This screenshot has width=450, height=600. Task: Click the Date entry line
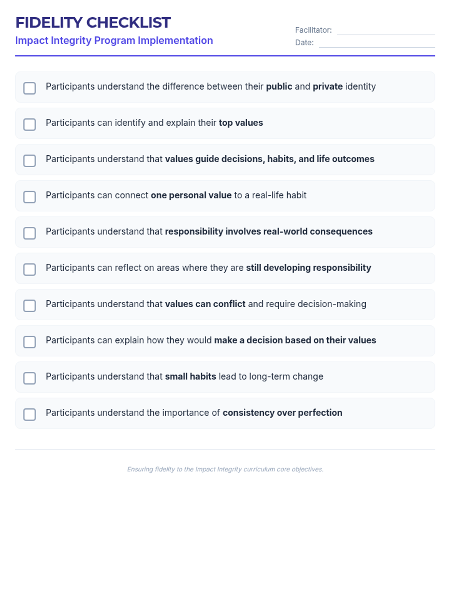coord(376,43)
